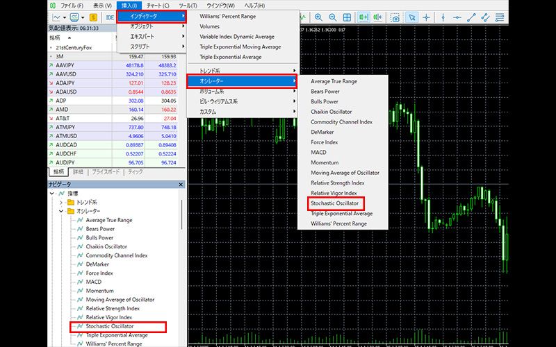Image resolution: width=556 pixels, height=347 pixels.
Task: Select the vertical line drawing tool
Action: point(443,17)
